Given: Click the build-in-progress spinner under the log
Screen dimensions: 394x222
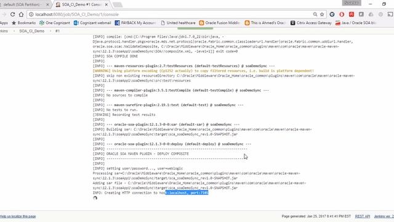Looking at the screenshot, I should tap(95, 198).
